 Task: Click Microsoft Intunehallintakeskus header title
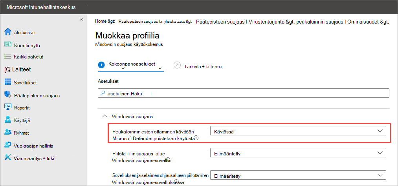click(41, 7)
